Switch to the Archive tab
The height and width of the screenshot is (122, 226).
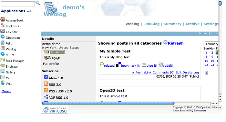pyautogui.click(x=192, y=24)
